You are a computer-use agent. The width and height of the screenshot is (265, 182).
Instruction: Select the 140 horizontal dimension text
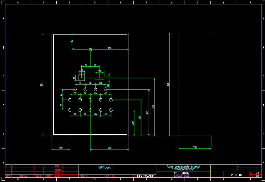61,148
